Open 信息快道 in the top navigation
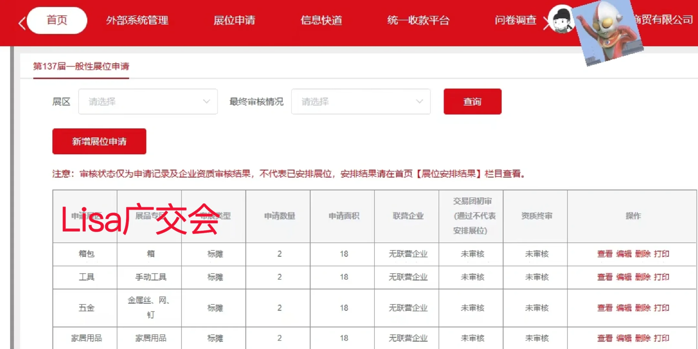This screenshot has width=698, height=349. pos(321,20)
